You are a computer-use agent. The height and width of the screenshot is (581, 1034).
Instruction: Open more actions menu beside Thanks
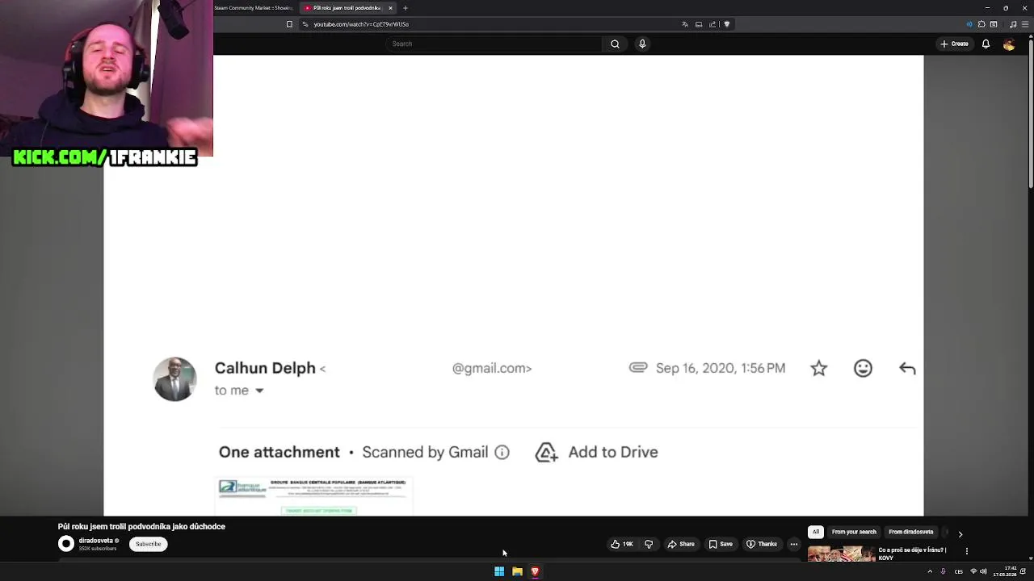point(794,544)
